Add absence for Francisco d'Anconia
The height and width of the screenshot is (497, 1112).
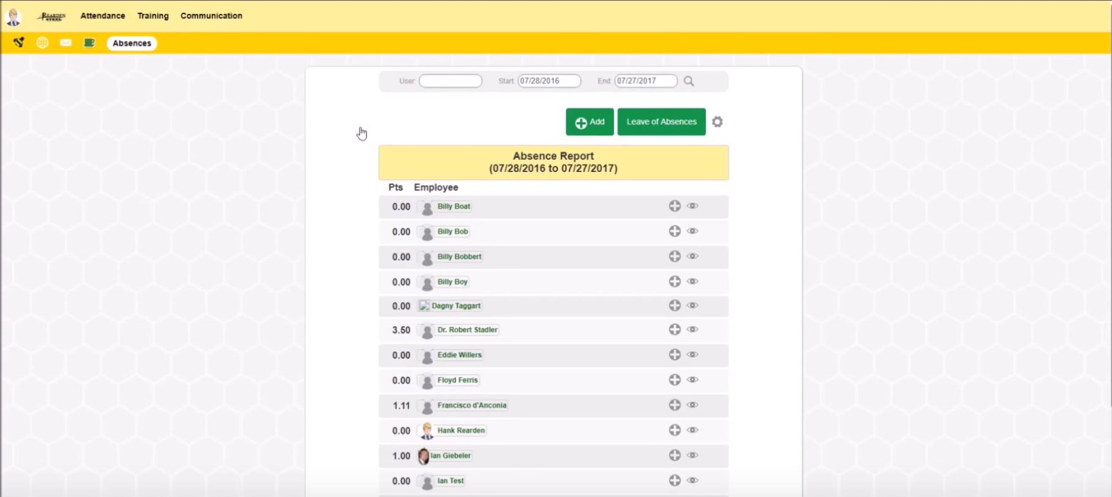675,405
